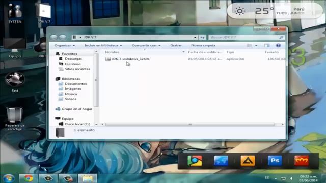Open the Red network desktop icon
Image resolution: width=326 pixels, height=183 pixels.
[x=15, y=82]
